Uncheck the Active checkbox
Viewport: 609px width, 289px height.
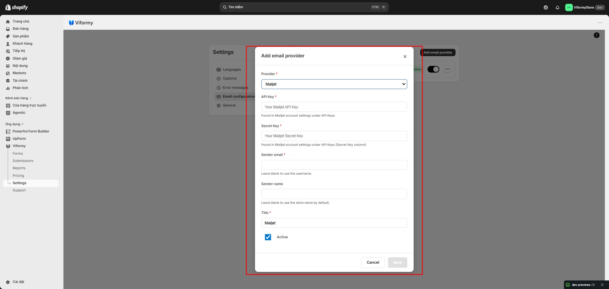tap(268, 237)
